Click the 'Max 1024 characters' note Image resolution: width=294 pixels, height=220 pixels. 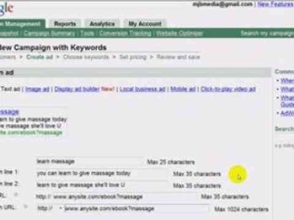(x=241, y=209)
